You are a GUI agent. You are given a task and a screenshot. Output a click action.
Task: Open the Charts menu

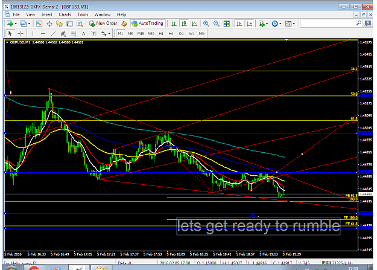(x=65, y=14)
